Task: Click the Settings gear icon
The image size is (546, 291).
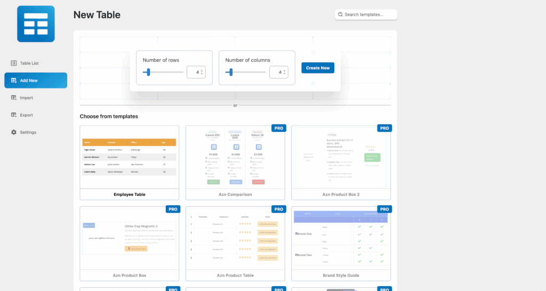Action: click(x=13, y=132)
